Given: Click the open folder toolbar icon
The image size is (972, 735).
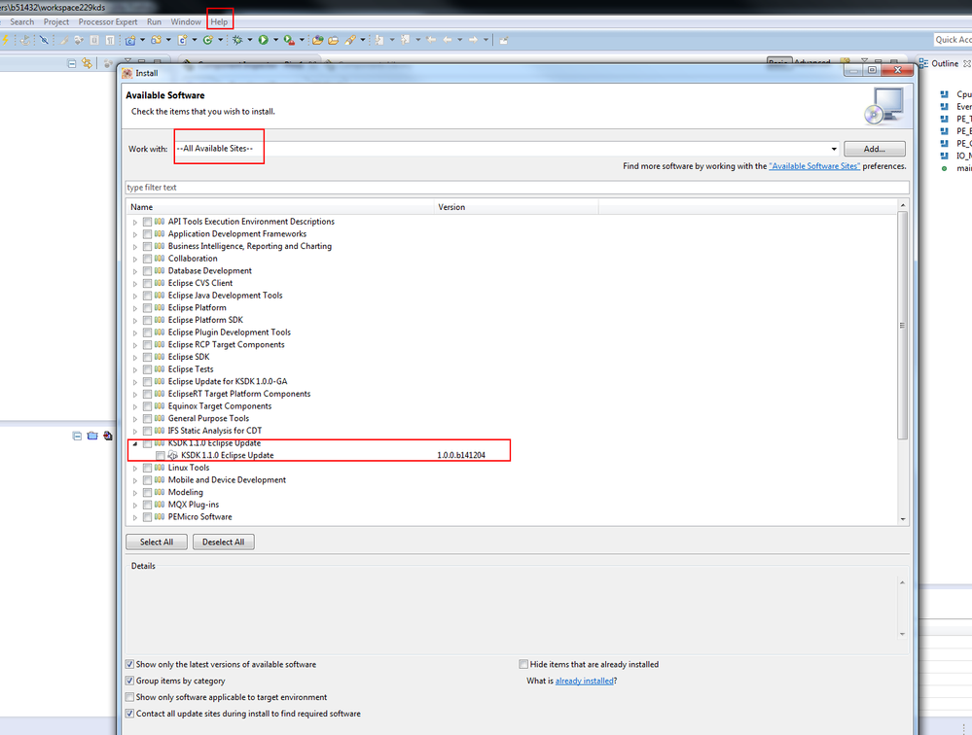Looking at the screenshot, I should tap(334, 40).
